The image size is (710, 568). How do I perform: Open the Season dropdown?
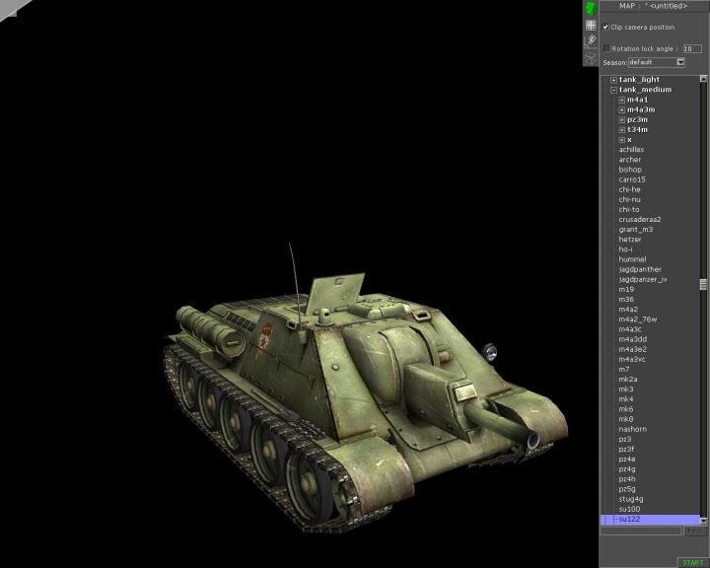(680, 62)
